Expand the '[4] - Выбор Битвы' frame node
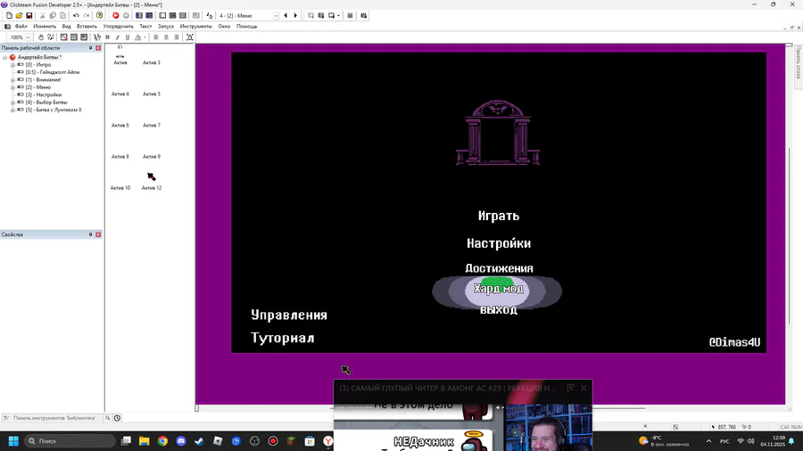The height and width of the screenshot is (451, 803). tap(12, 102)
